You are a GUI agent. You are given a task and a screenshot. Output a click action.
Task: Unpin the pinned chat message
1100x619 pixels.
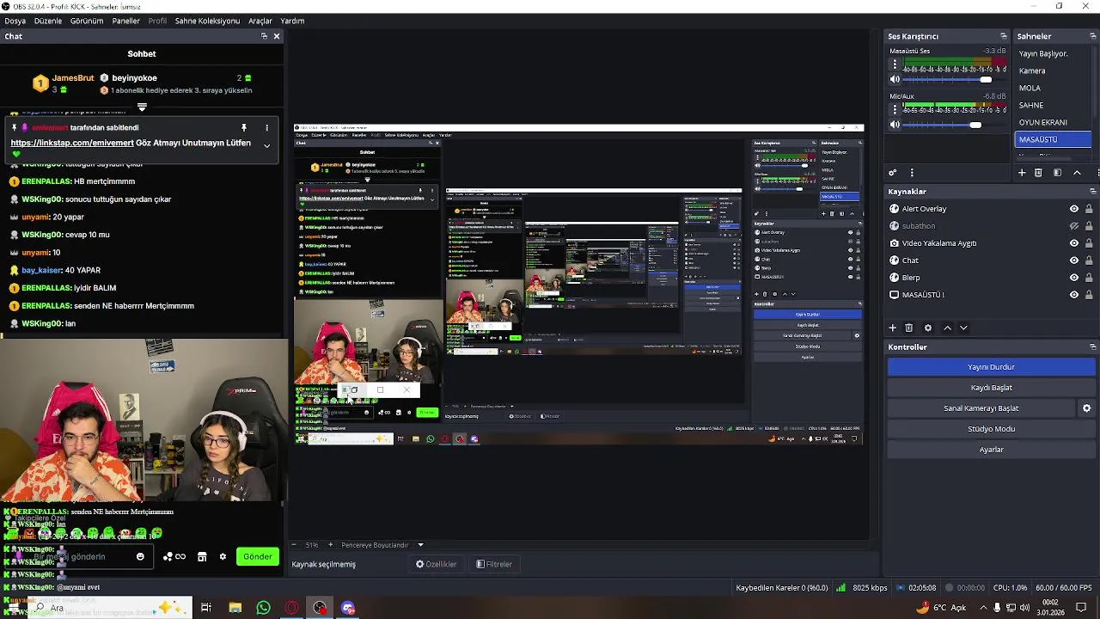coord(244,127)
